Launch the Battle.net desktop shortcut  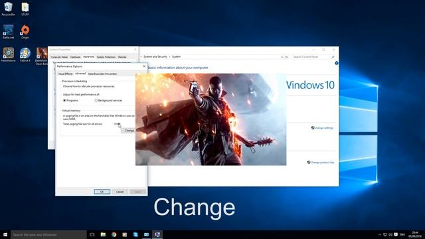[x=9, y=32]
